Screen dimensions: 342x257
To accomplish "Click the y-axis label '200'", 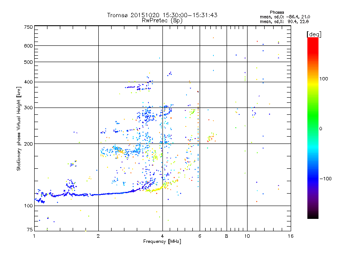I will 28,144.
